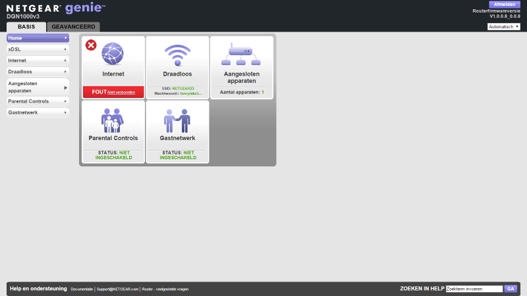
Task: Click the Routerfirmwareversie version text
Action: pos(497,13)
